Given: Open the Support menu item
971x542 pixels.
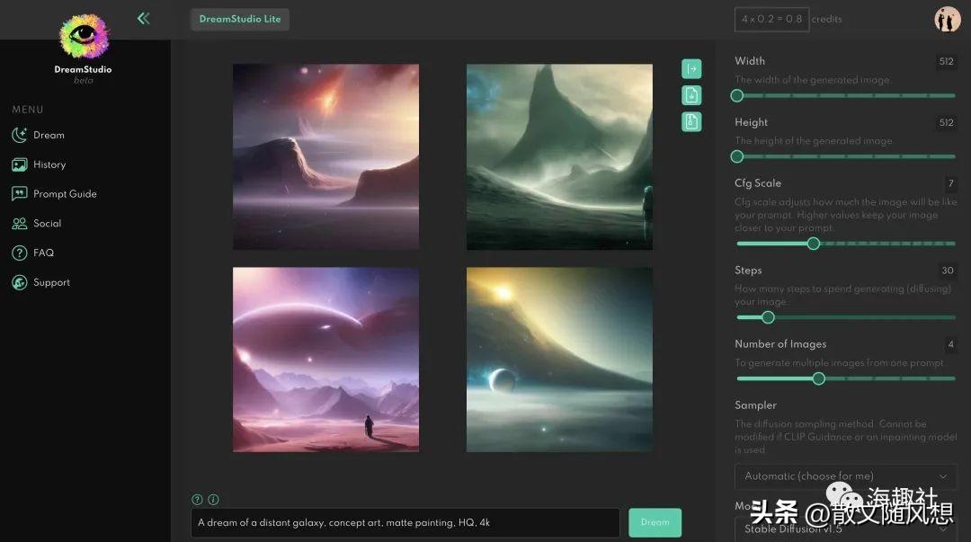Looking at the screenshot, I should (51, 282).
